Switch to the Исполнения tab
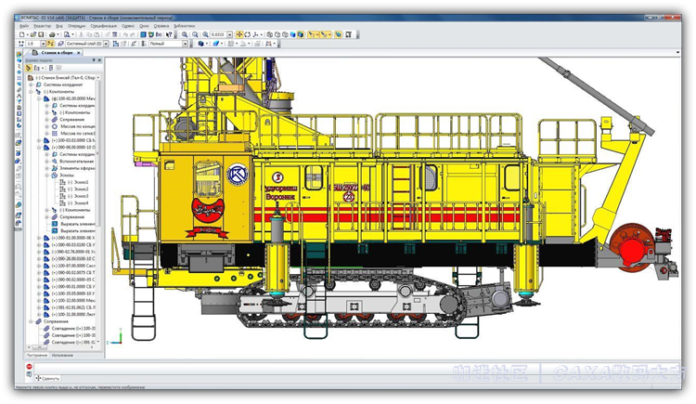 point(63,355)
